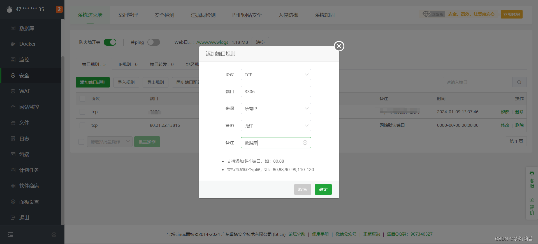Switch to the SSH management tab

[128, 15]
